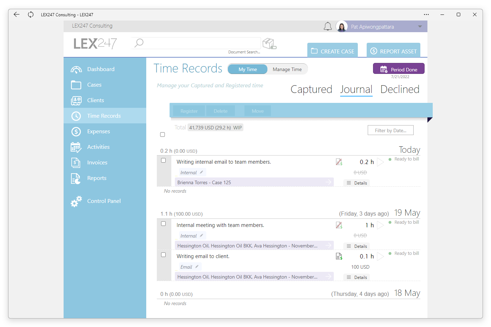
Task: Switch to the Manage Time toggle
Action: click(x=287, y=69)
